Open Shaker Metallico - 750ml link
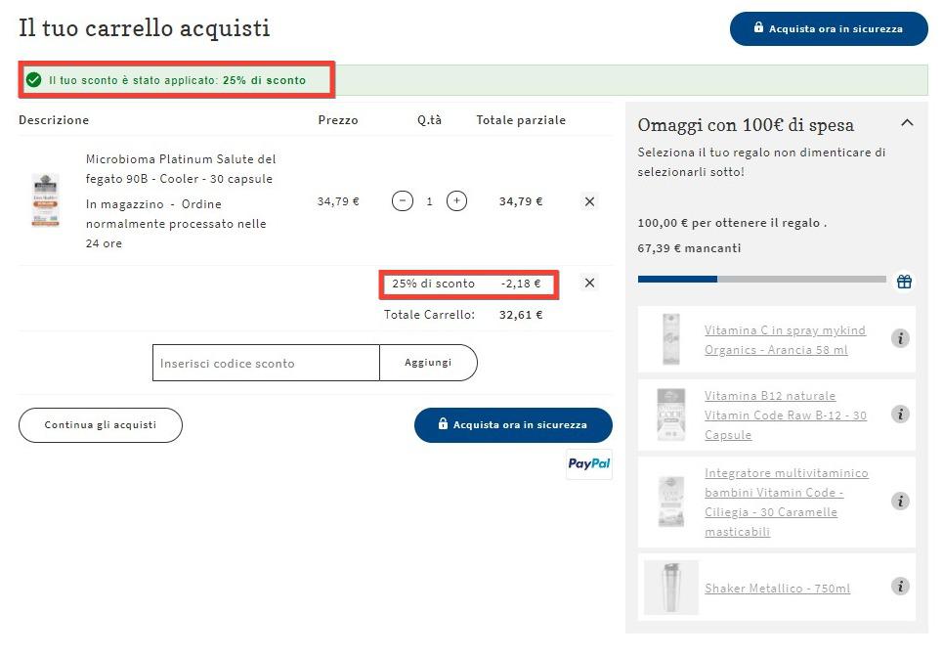Screen dimensions: 943x656 pos(777,589)
